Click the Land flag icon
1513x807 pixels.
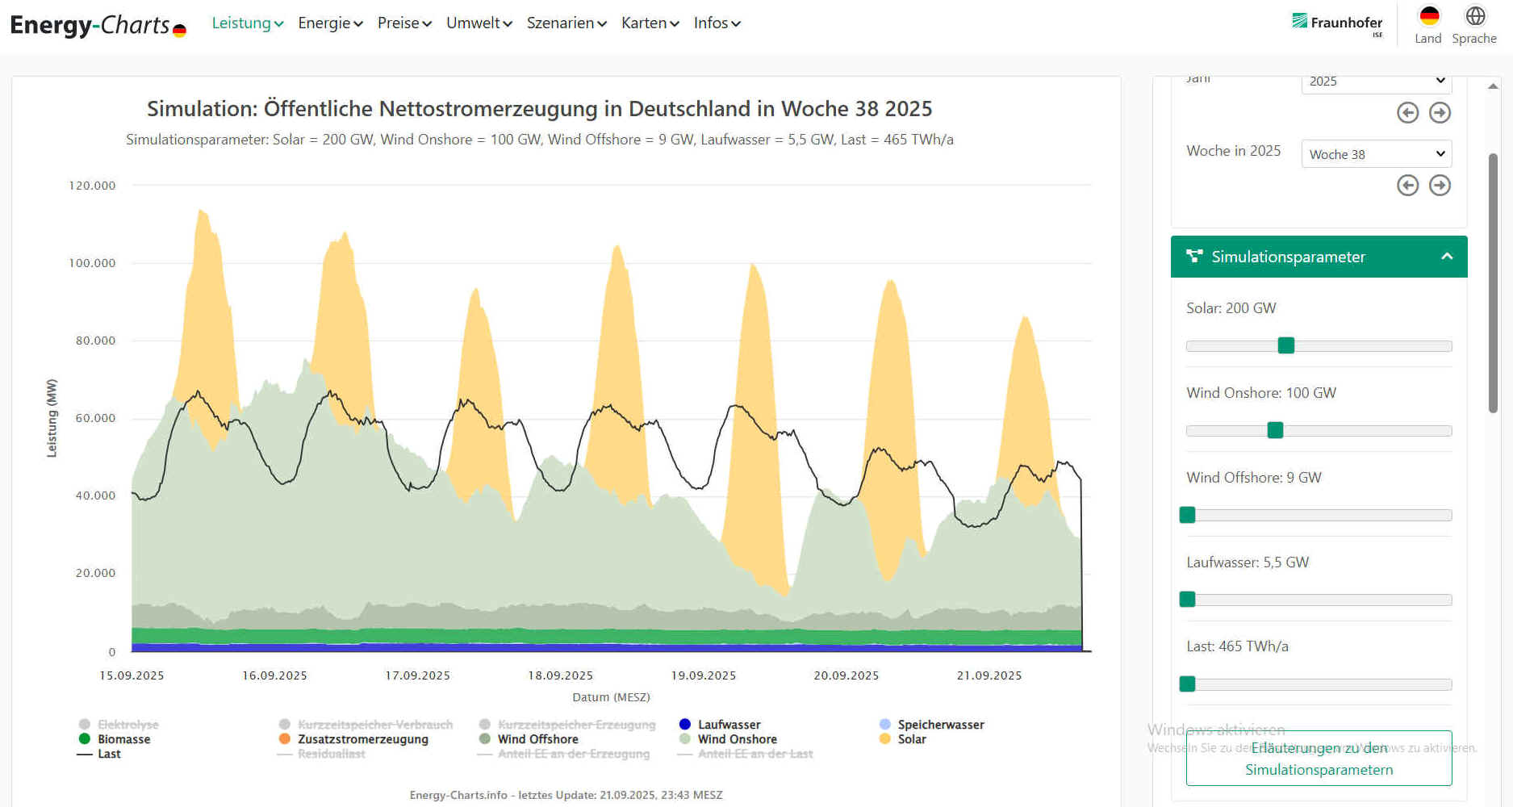(x=1428, y=17)
